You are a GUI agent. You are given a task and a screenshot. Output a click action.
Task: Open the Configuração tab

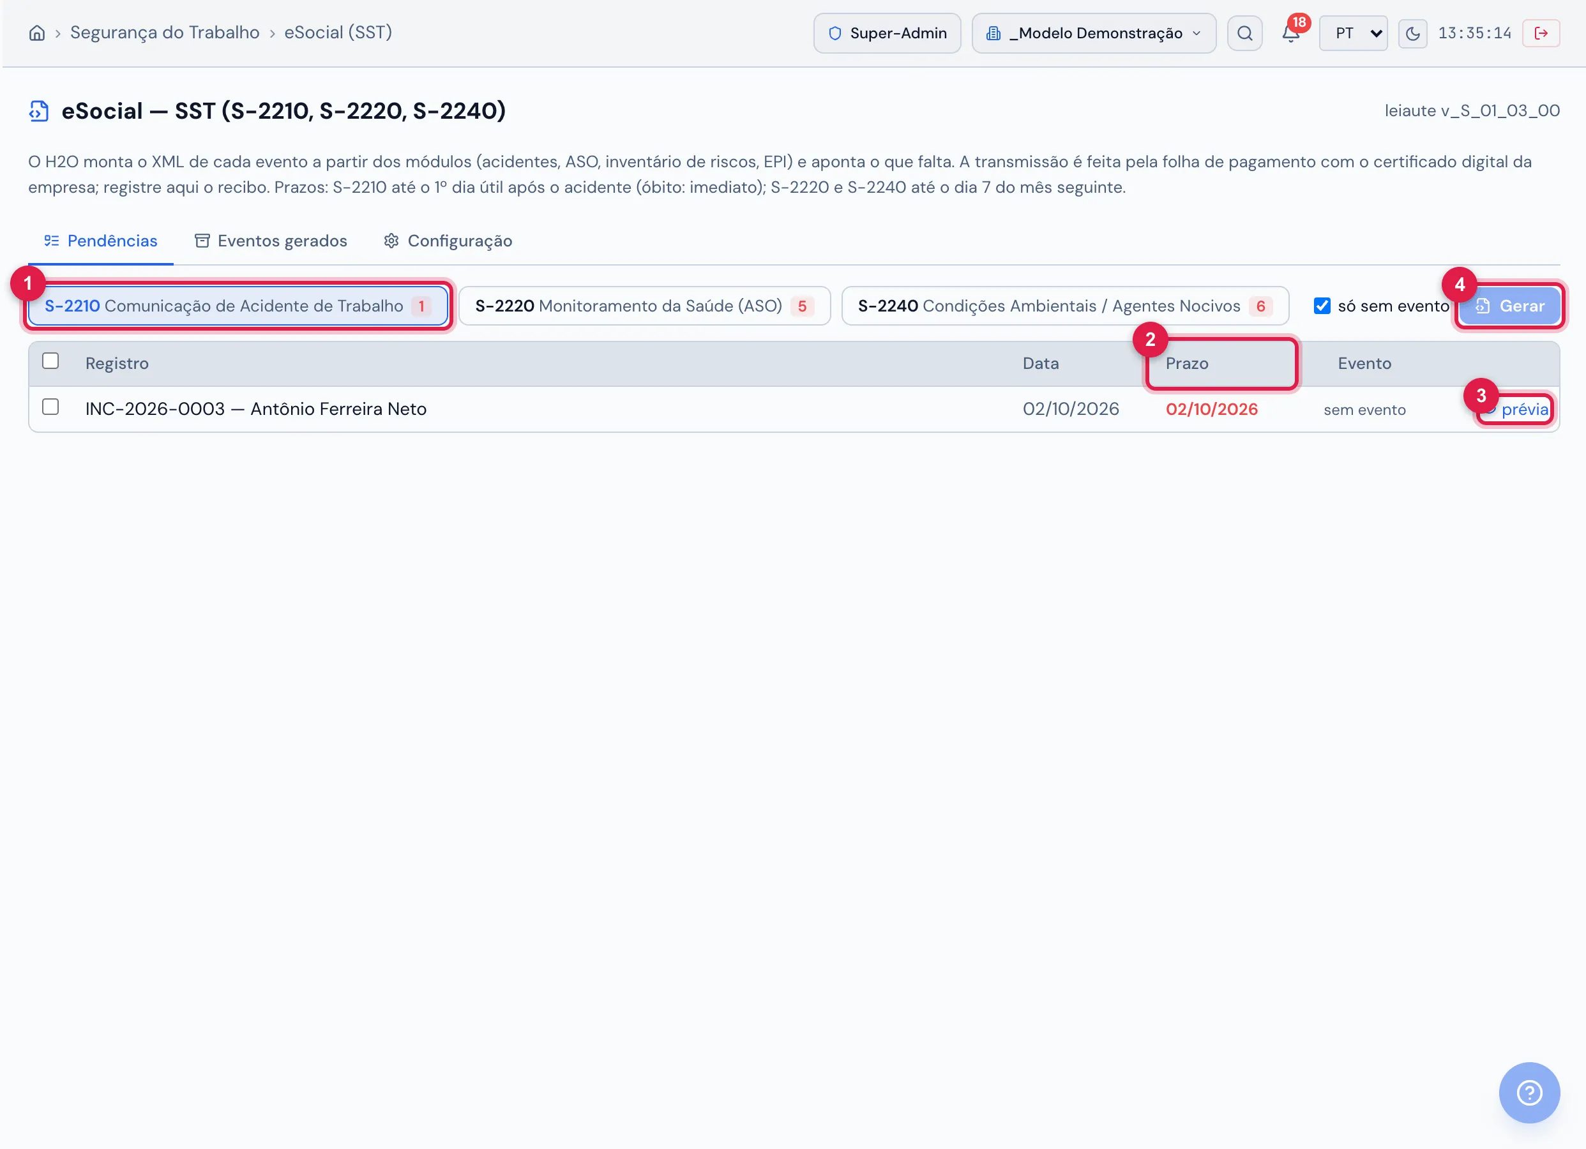click(x=448, y=241)
